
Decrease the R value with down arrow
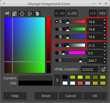pyautogui.click(x=104, y=23)
